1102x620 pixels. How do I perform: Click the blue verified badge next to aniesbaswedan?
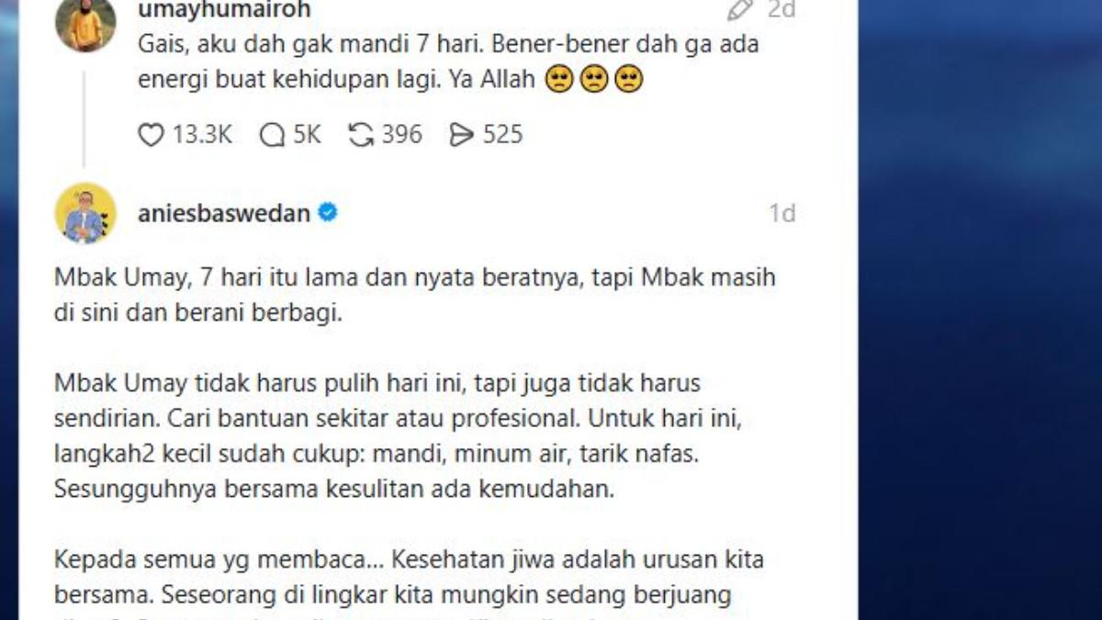click(328, 213)
